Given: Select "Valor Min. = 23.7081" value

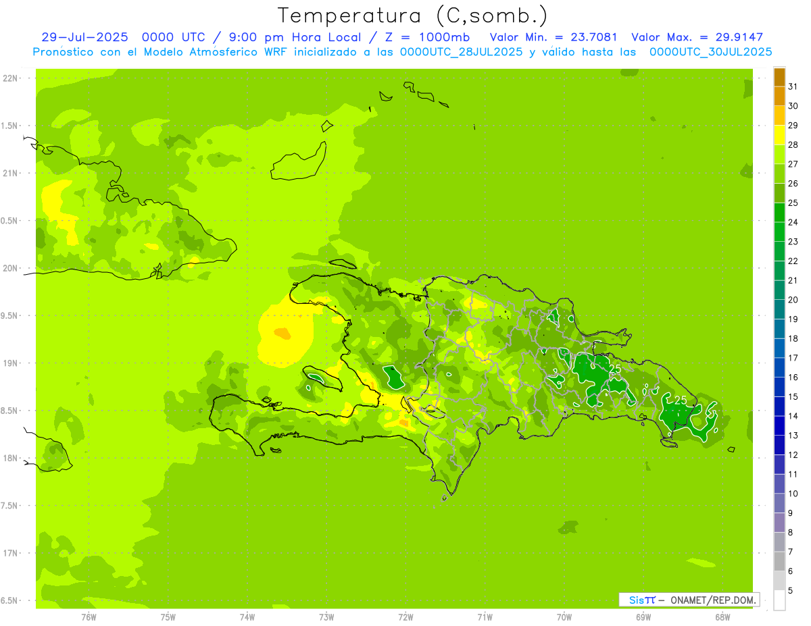Looking at the screenshot, I should click(554, 37).
